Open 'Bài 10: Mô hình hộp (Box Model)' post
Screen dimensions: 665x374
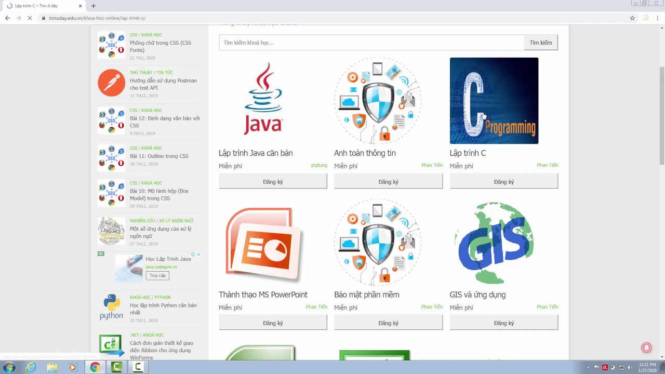coord(159,194)
